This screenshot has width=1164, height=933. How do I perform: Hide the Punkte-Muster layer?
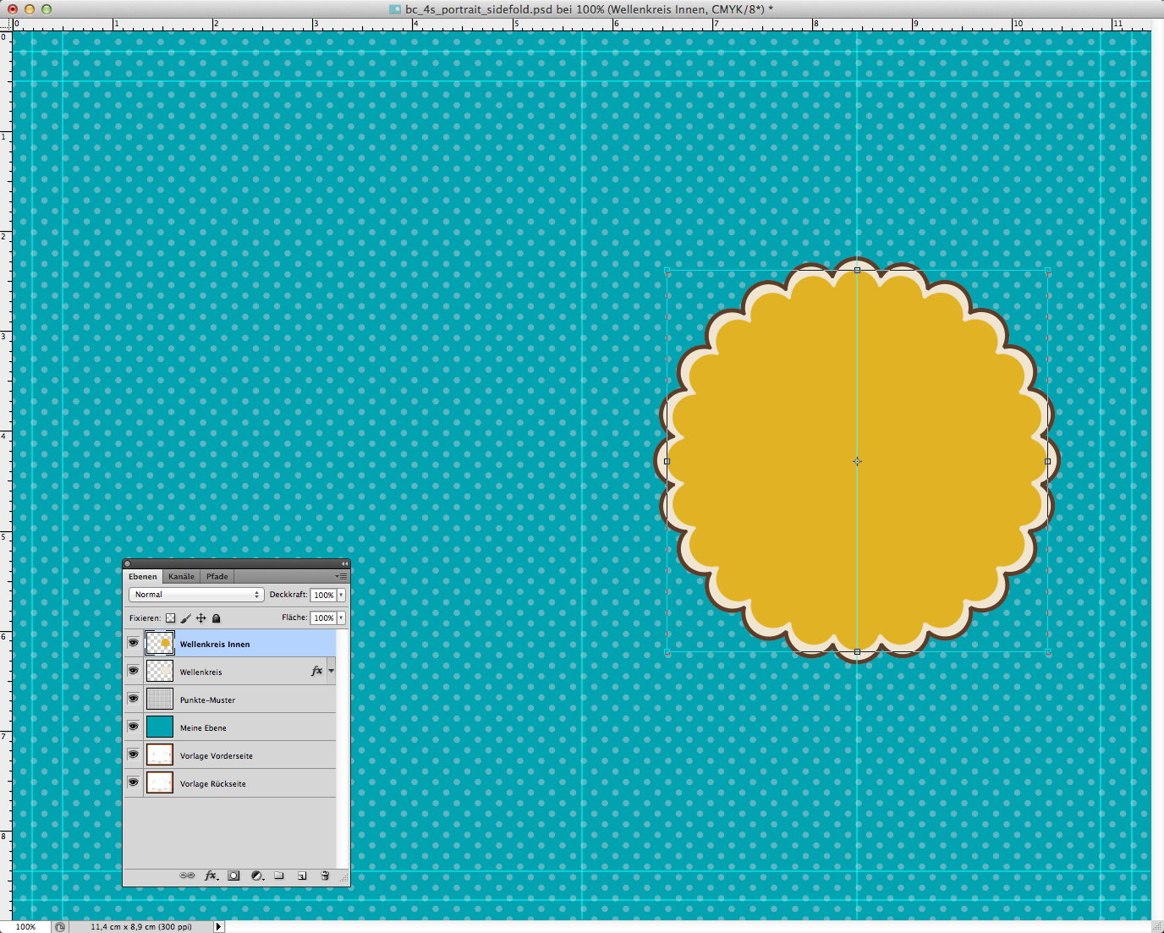pos(133,699)
